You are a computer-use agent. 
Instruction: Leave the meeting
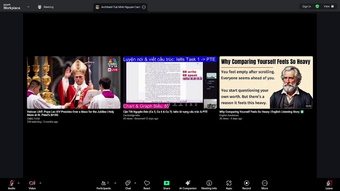click(329, 185)
